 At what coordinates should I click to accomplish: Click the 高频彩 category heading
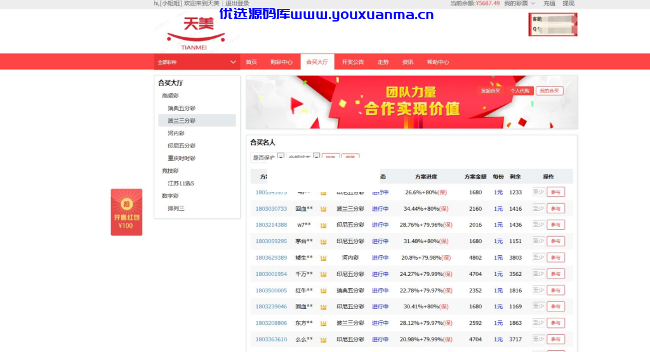[x=170, y=96]
